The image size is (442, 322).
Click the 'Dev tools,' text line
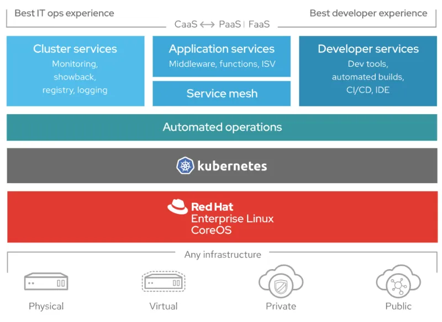point(368,64)
